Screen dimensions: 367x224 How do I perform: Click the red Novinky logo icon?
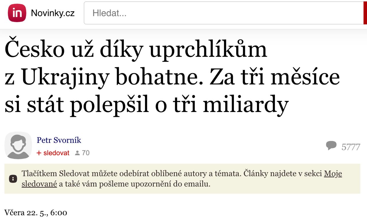[x=17, y=13]
